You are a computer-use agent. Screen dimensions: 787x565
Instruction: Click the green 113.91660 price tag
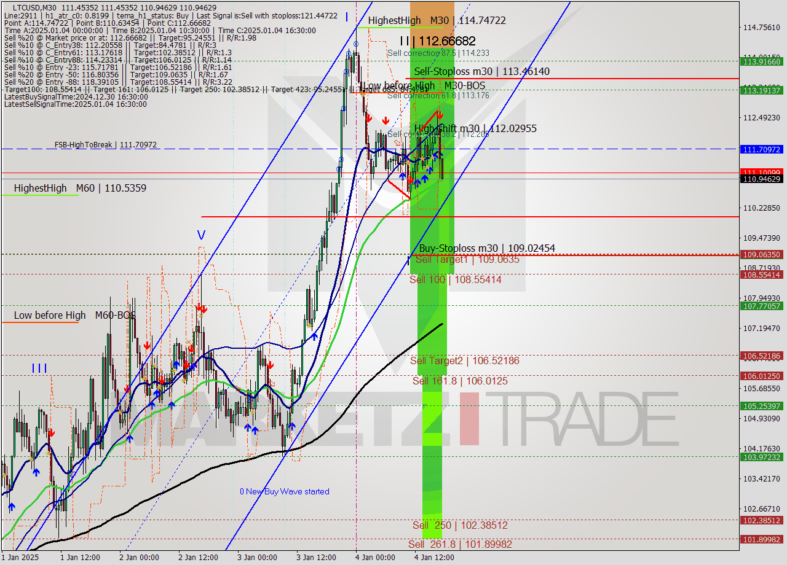(x=762, y=61)
